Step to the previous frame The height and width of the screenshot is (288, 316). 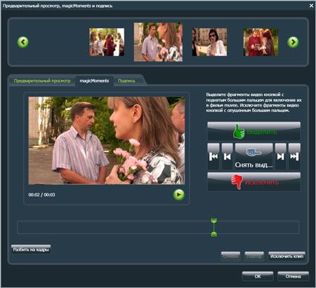pos(228,156)
